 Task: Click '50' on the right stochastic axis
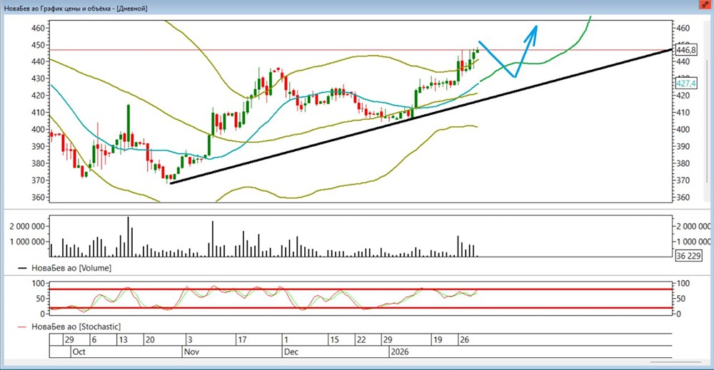click(681, 299)
